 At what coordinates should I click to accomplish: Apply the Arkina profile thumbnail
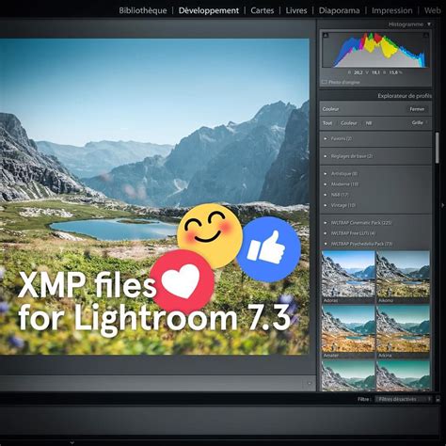(x=403, y=329)
